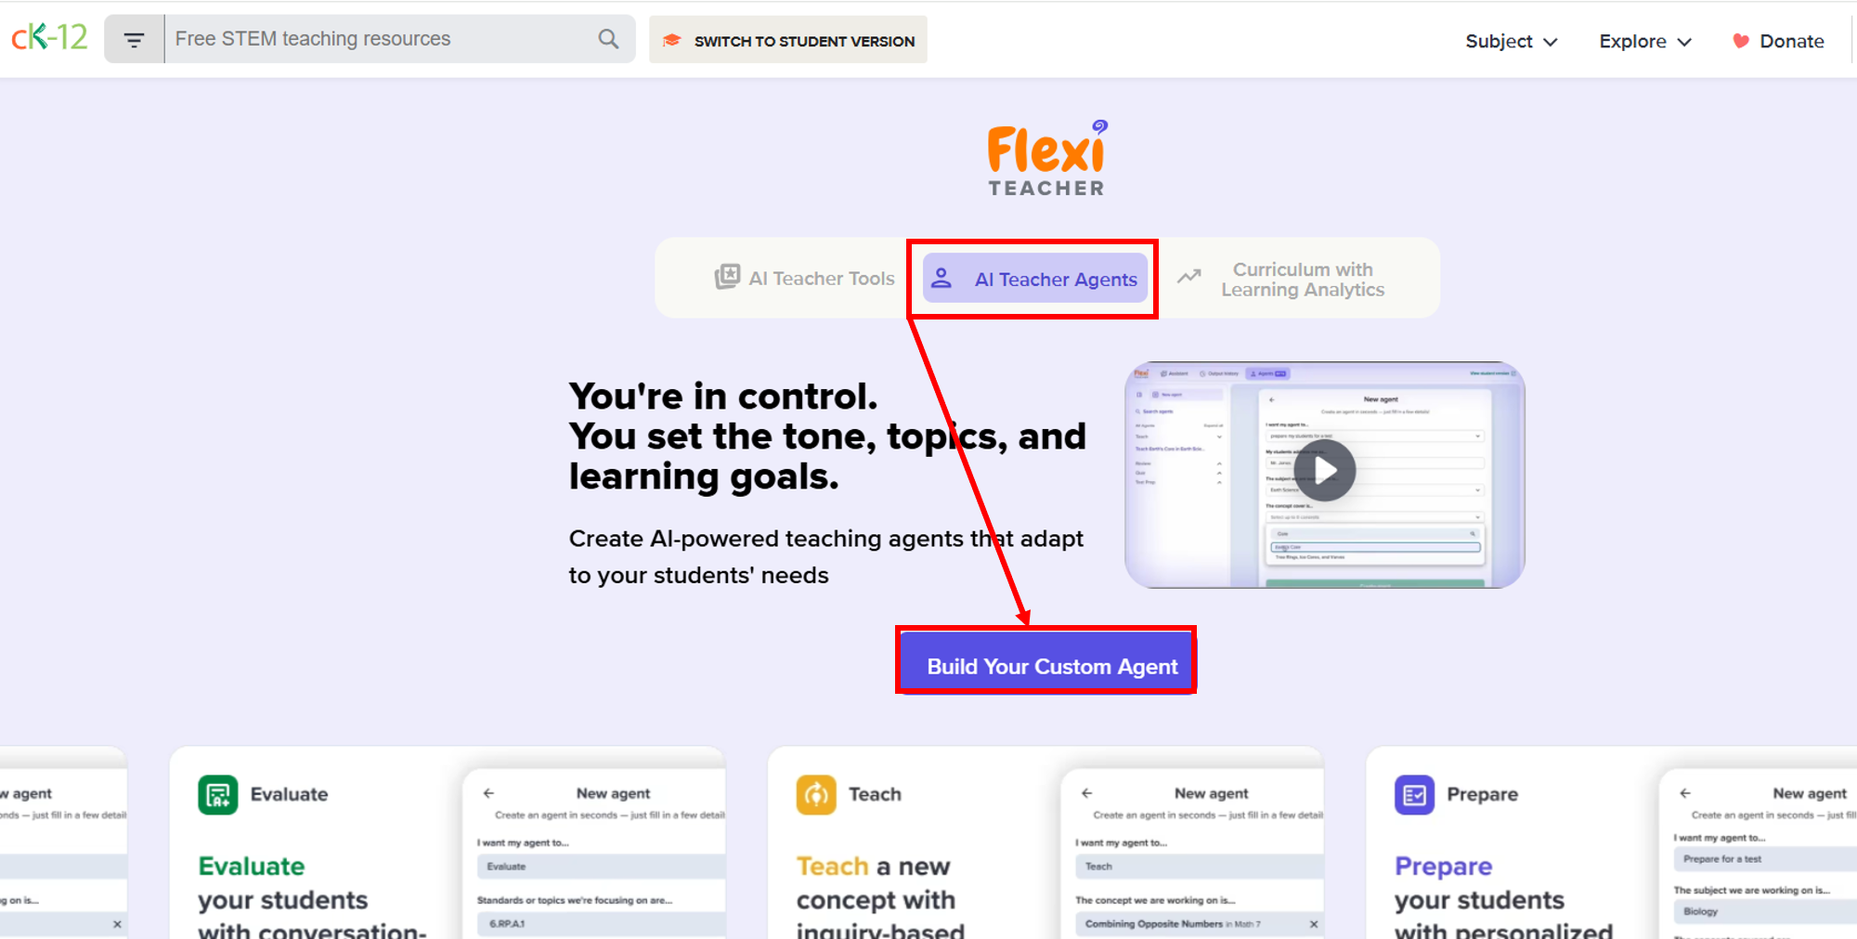
Task: Click the AI Teacher Agents person icon
Action: pos(941,279)
